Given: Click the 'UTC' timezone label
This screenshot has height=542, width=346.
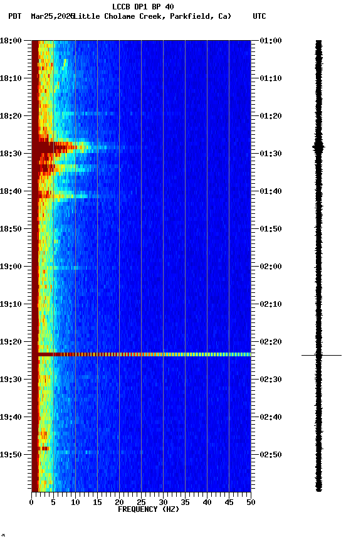Looking at the screenshot, I should click(x=259, y=16).
